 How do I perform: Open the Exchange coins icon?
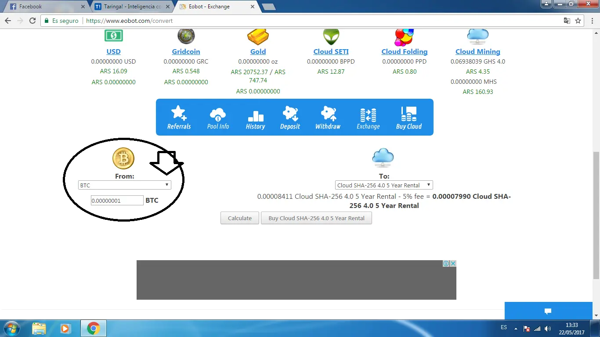[368, 115]
